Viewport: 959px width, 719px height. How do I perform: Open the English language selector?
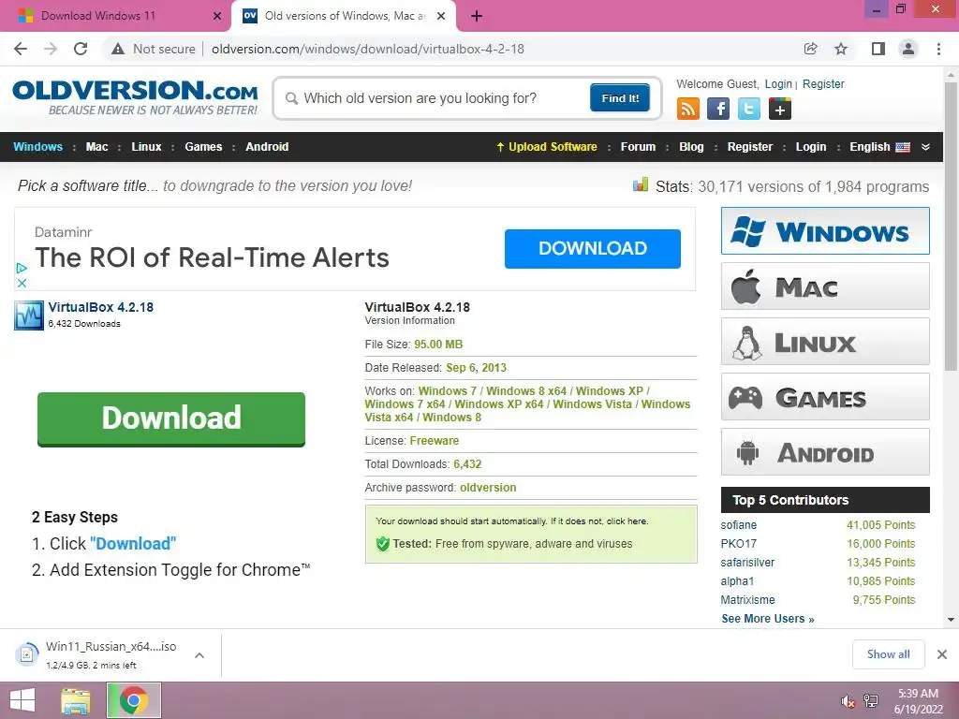(x=879, y=147)
